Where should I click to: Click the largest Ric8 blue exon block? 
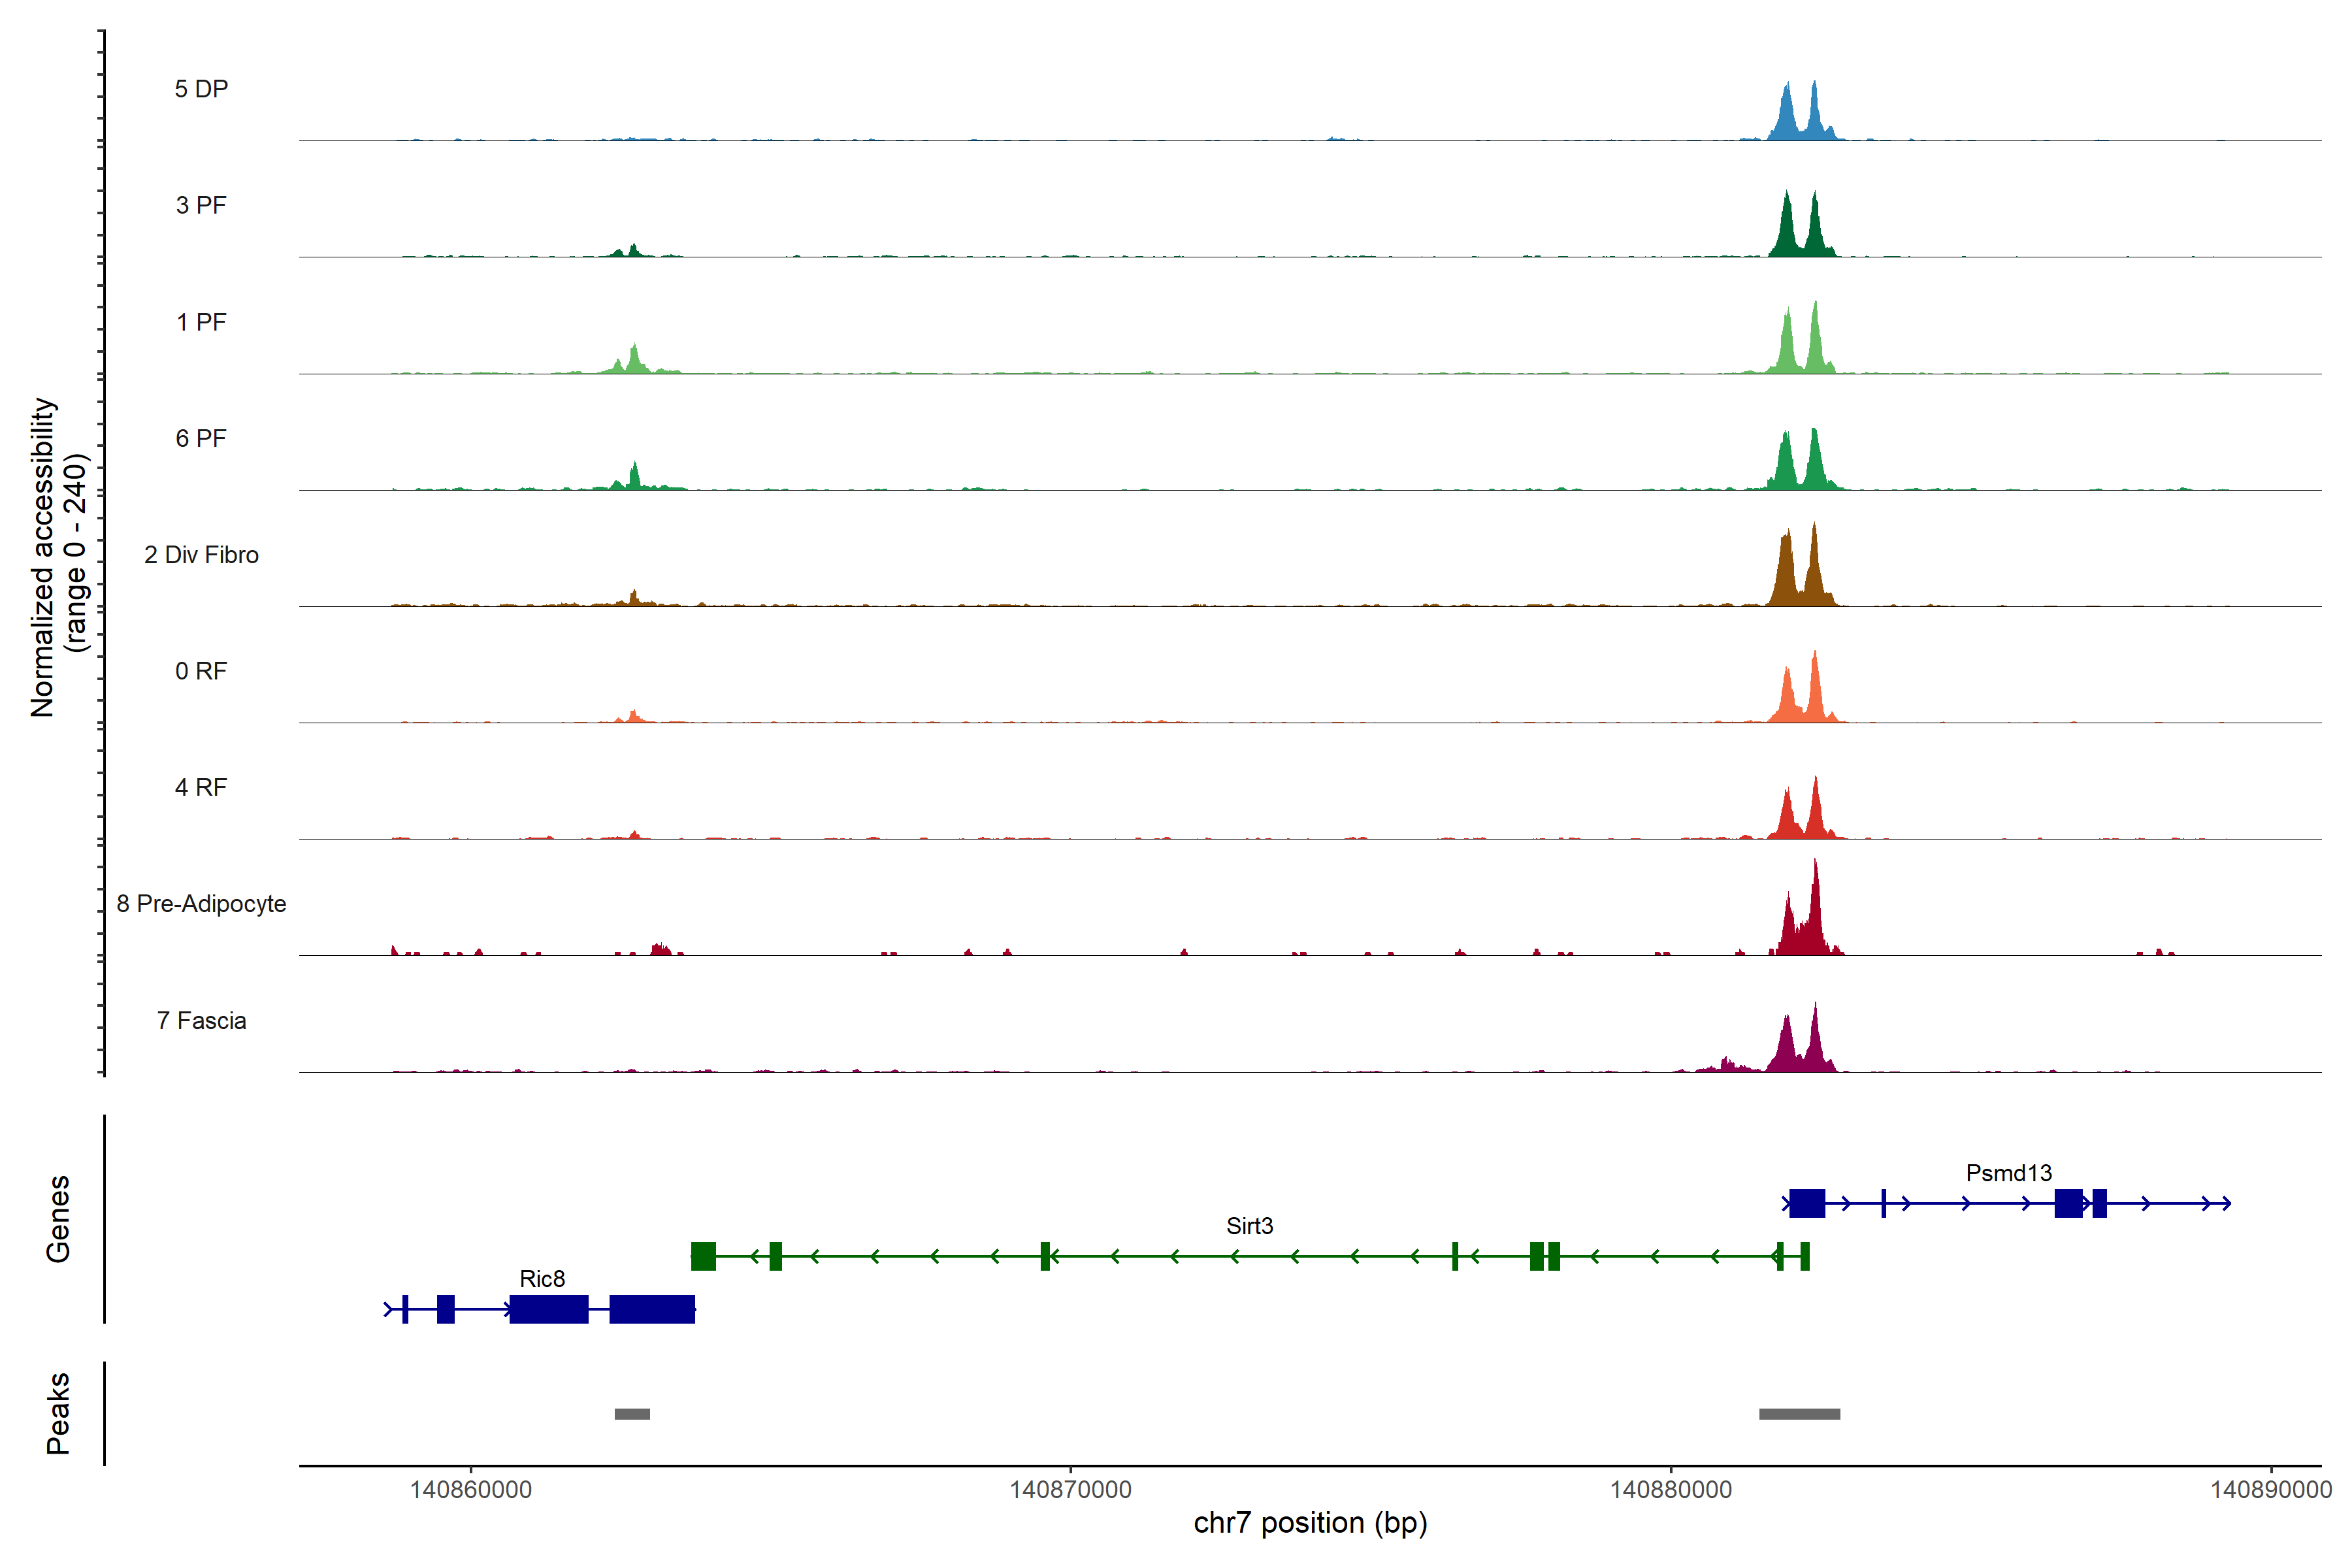[x=652, y=1309]
